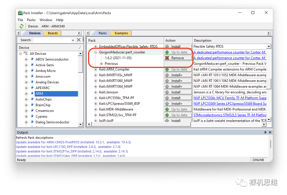Expand the ABOV Semiconductor vendor node

[x=26, y=59]
